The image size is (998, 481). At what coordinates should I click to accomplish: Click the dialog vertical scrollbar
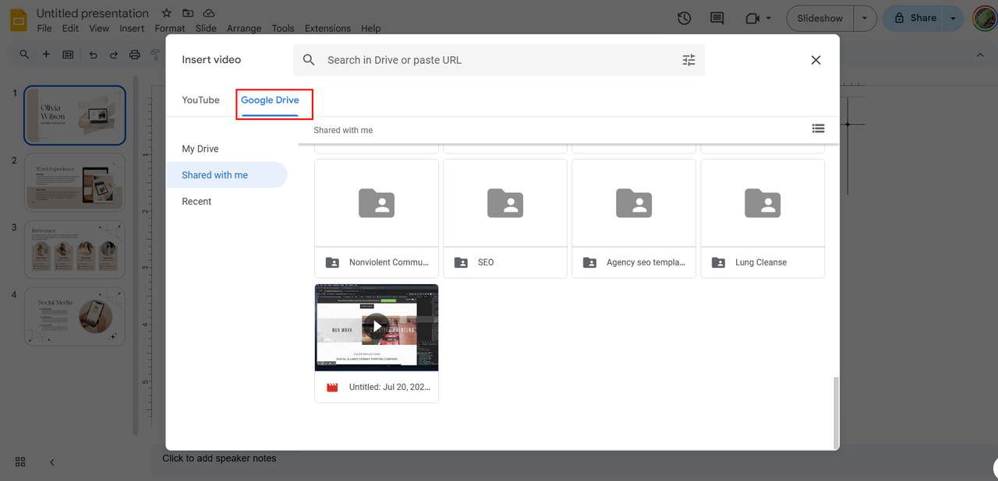click(836, 413)
